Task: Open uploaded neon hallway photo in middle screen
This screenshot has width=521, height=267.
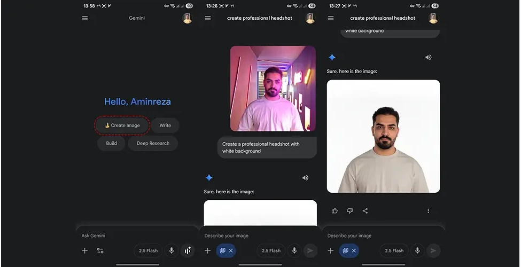Action: pyautogui.click(x=273, y=89)
